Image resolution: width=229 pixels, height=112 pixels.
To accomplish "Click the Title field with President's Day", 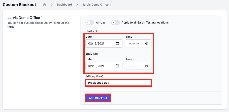I will [x=118, y=83].
